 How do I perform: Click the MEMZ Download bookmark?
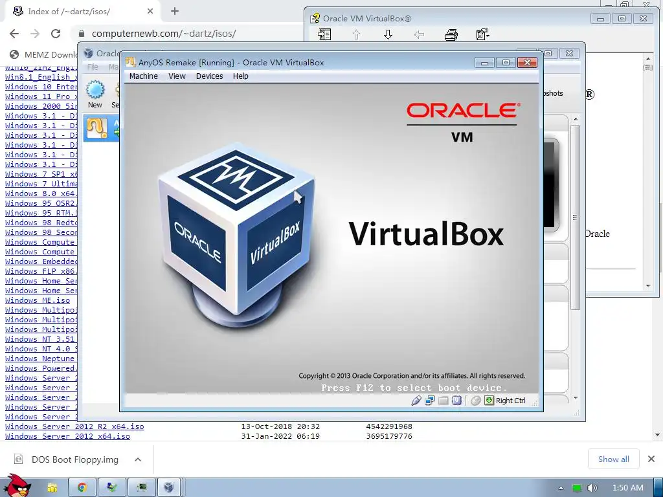(43, 54)
